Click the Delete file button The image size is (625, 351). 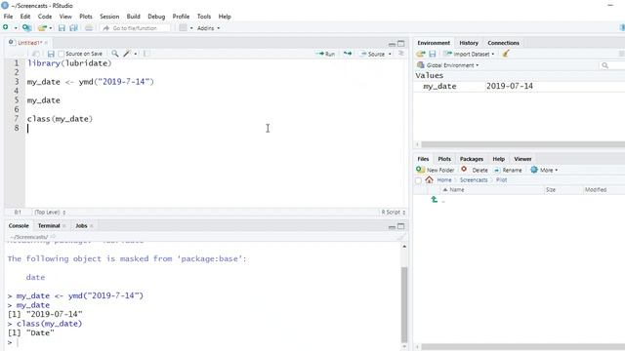(475, 170)
